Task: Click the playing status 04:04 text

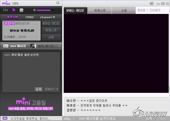Action: point(15,37)
